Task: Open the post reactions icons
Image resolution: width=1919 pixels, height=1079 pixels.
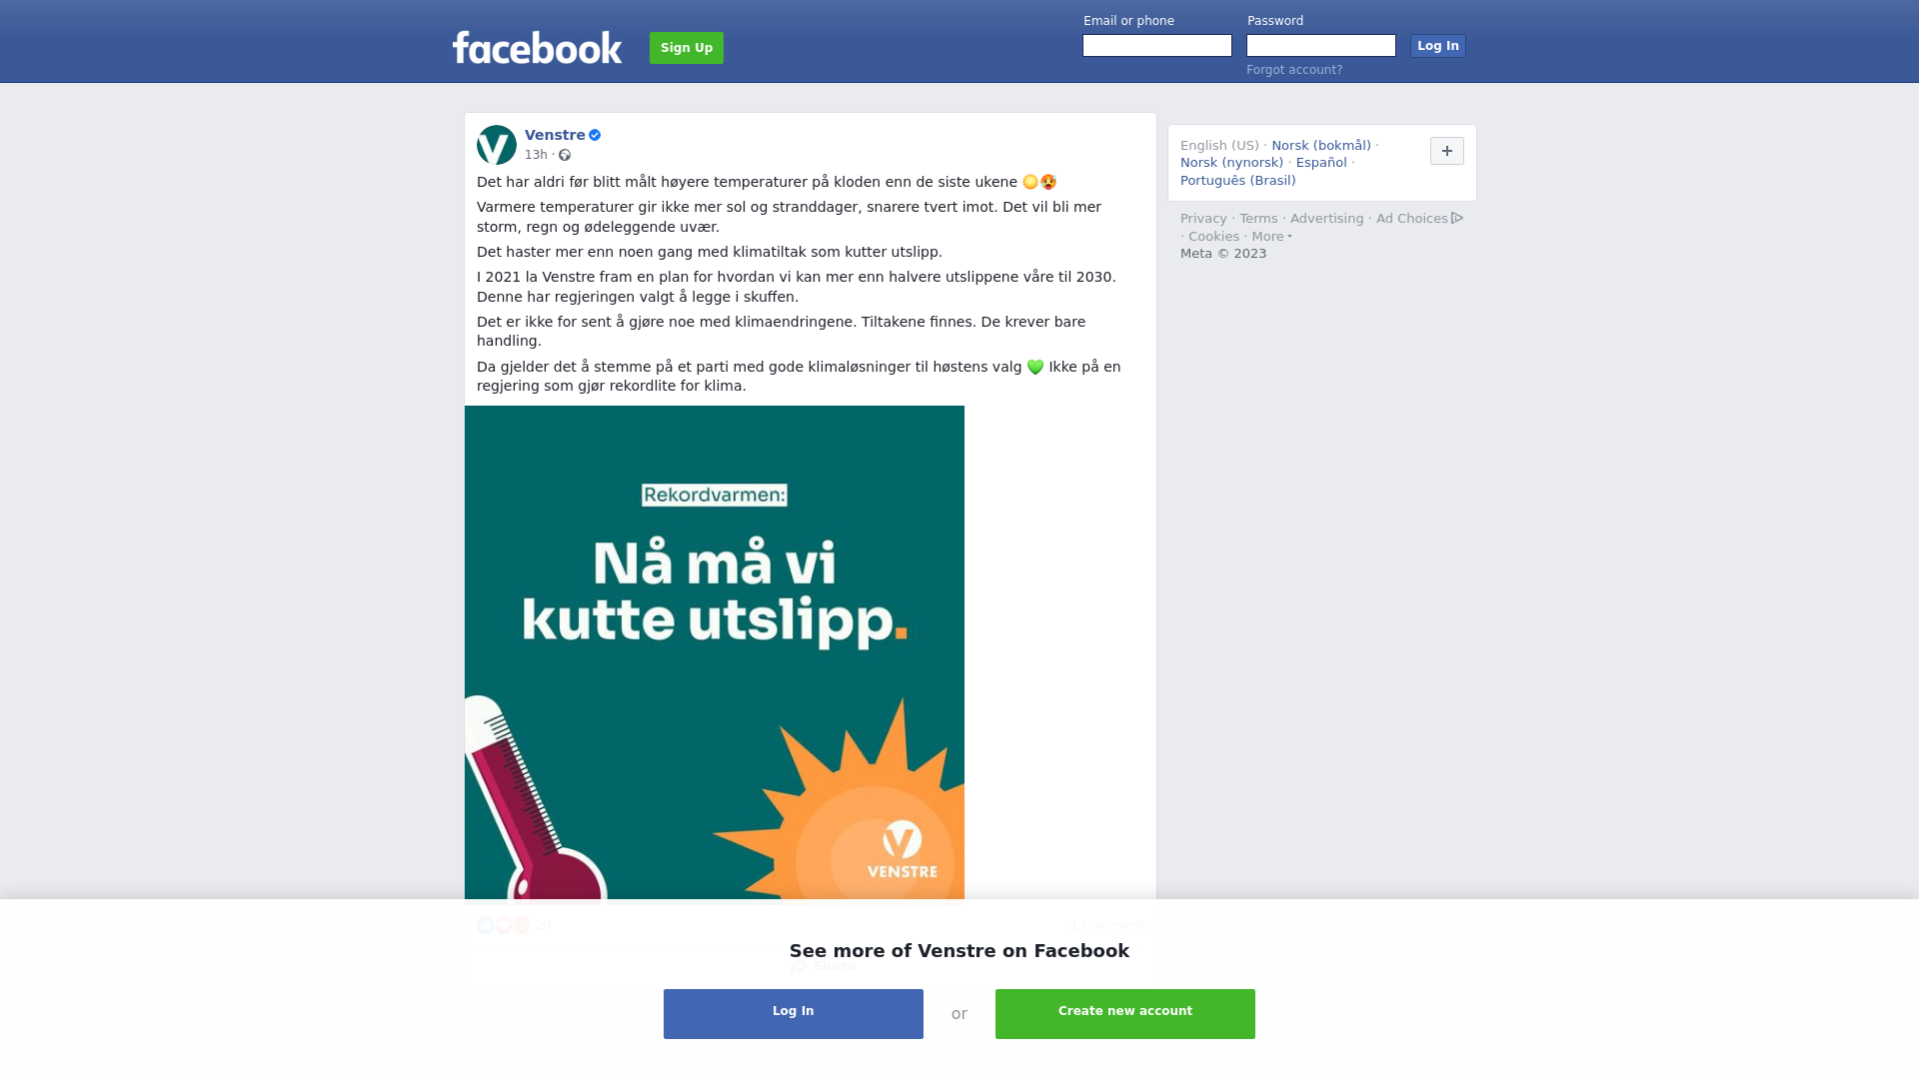Action: coord(504,925)
